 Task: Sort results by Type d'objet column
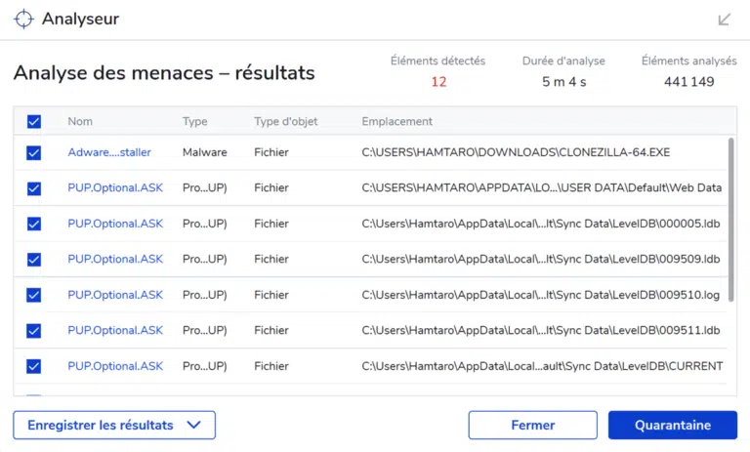pos(285,121)
